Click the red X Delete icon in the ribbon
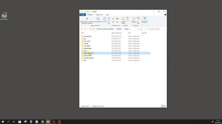This screenshot has width=222, height=124. [118, 19]
